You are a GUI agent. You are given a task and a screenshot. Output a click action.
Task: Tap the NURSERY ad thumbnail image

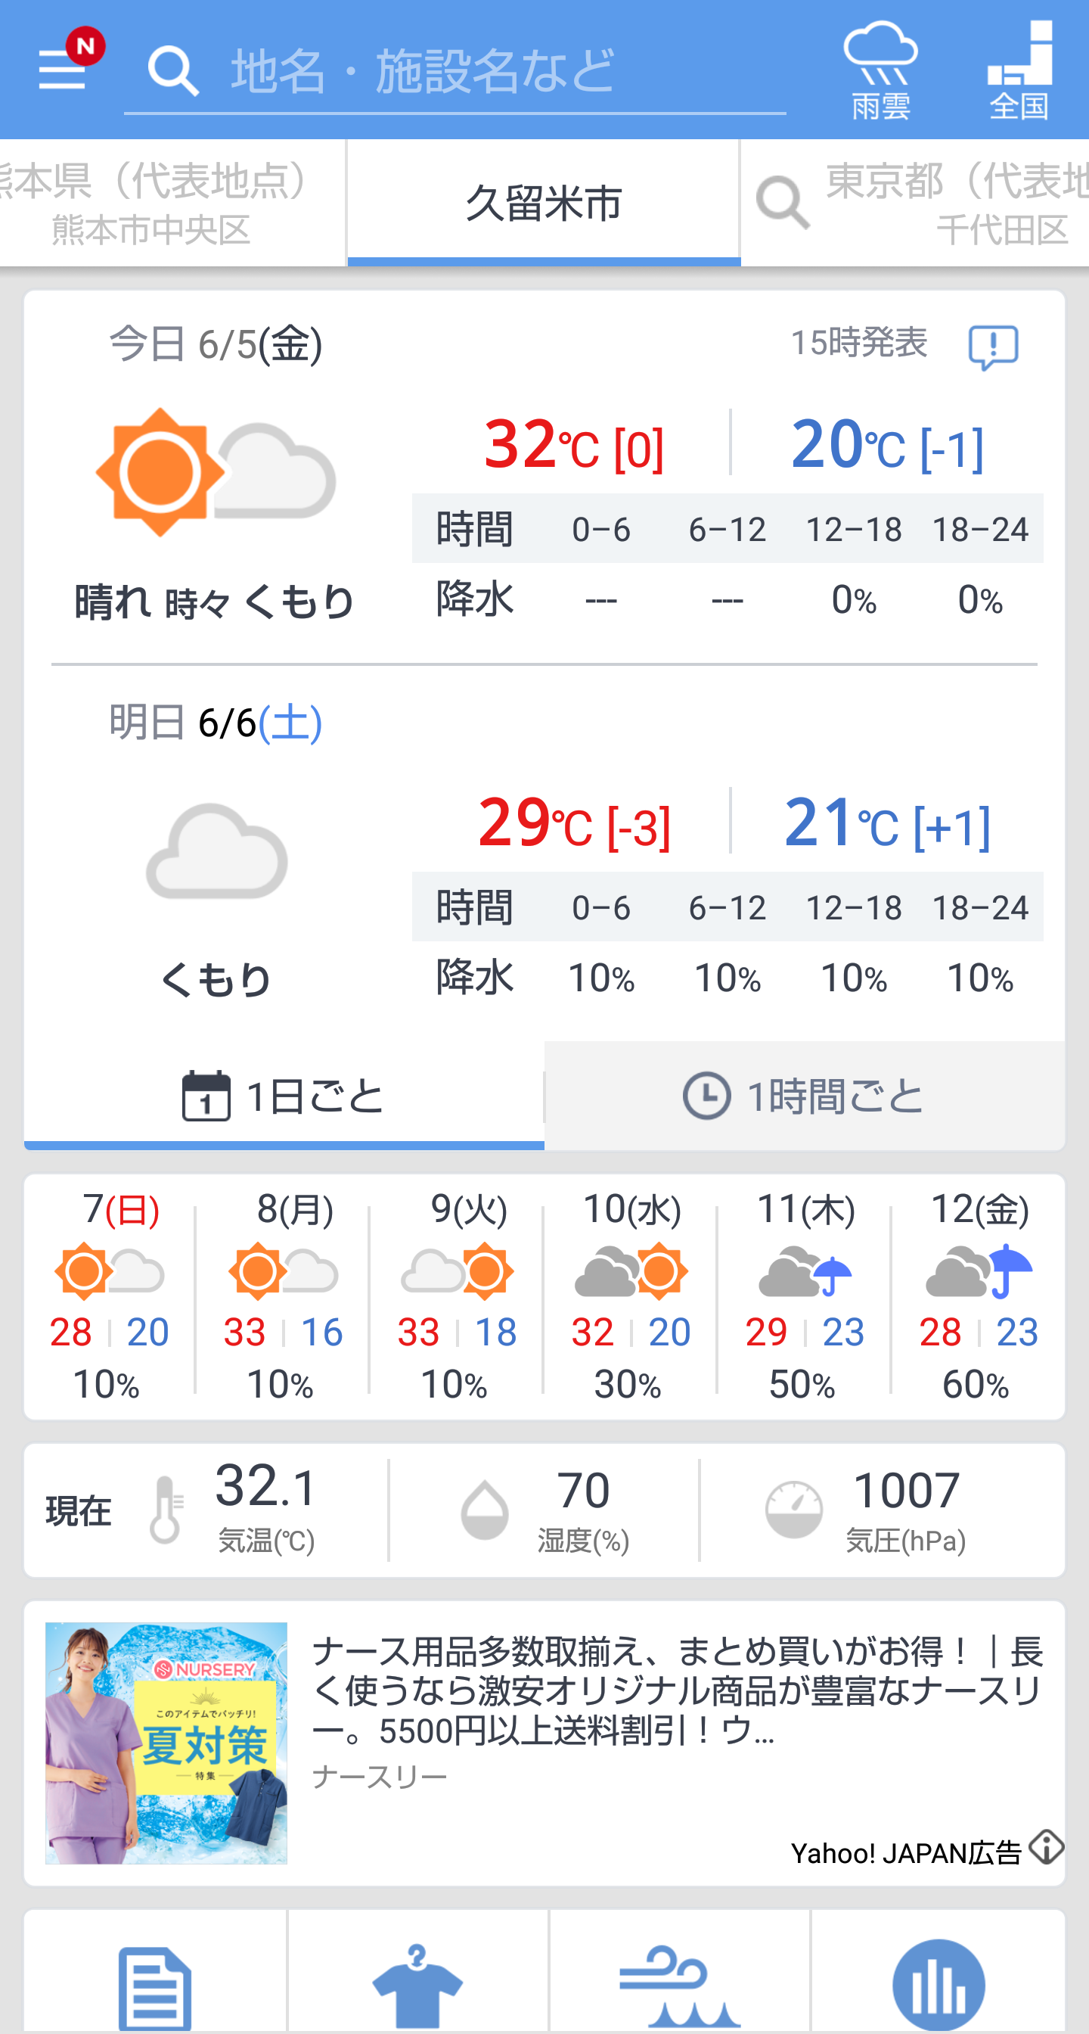pos(166,1743)
